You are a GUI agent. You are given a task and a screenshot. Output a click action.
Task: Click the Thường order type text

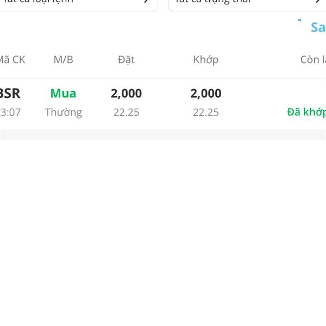pos(64,112)
